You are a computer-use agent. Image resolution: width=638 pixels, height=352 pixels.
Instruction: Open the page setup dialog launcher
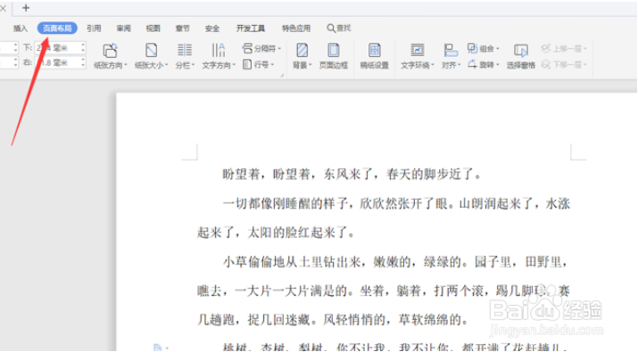pos(282,75)
